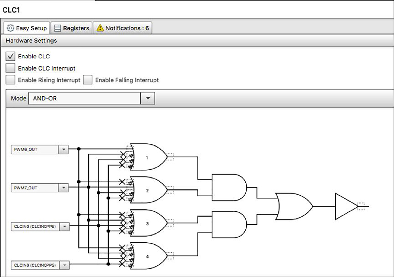Check Enable CLC Interrupt checkbox
Image resolution: width=394 pixels, height=277 pixels.
(10, 68)
